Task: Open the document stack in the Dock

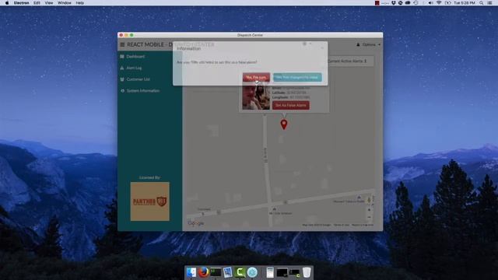Action: pos(270,272)
